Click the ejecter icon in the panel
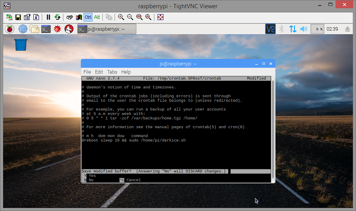The width and height of the screenshot is (356, 211). (347, 29)
